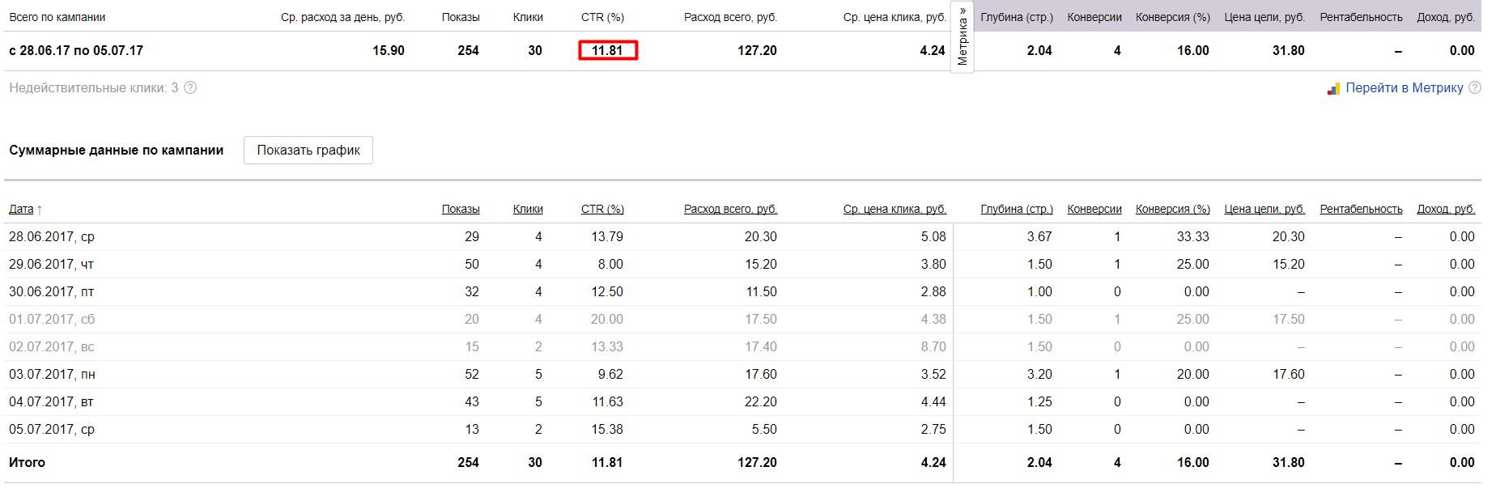Image resolution: width=1500 pixels, height=488 pixels.
Task: Select the 05.07.2017, ср row date
Action: pyautogui.click(x=52, y=429)
